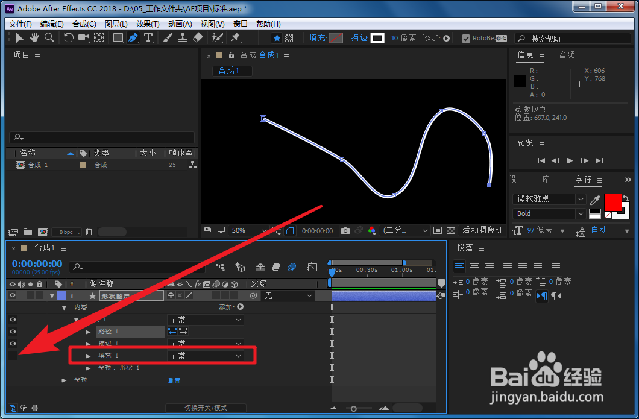This screenshot has width=639, height=419.
Task: Select the Selection arrow tool
Action: coord(19,38)
